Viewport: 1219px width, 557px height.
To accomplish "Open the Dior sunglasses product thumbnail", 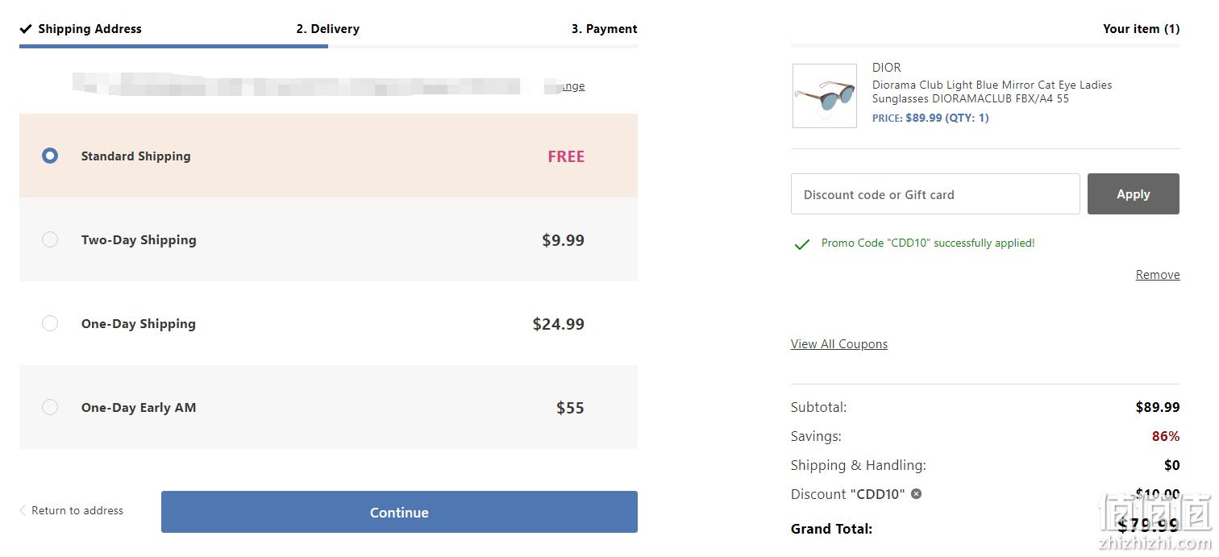I will 824,96.
